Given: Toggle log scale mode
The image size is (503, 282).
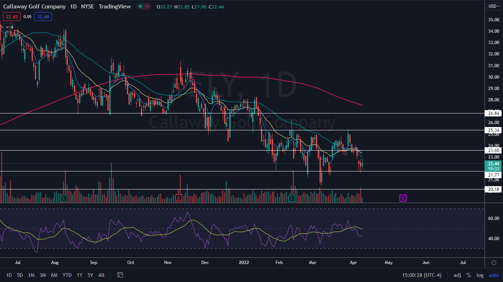Looking at the screenshot, I should 480,275.
